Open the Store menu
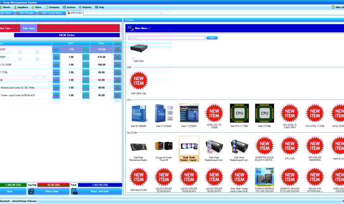344x204 pixels. [x=36, y=7]
